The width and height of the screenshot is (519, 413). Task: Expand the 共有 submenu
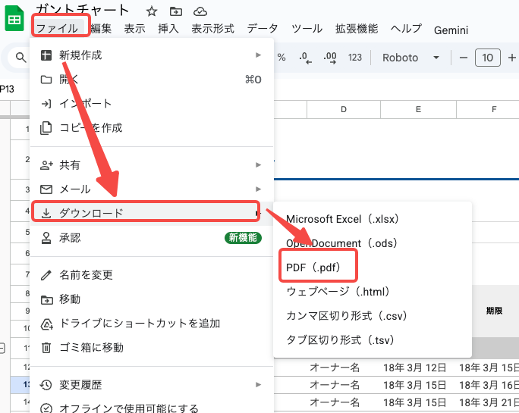coord(152,164)
